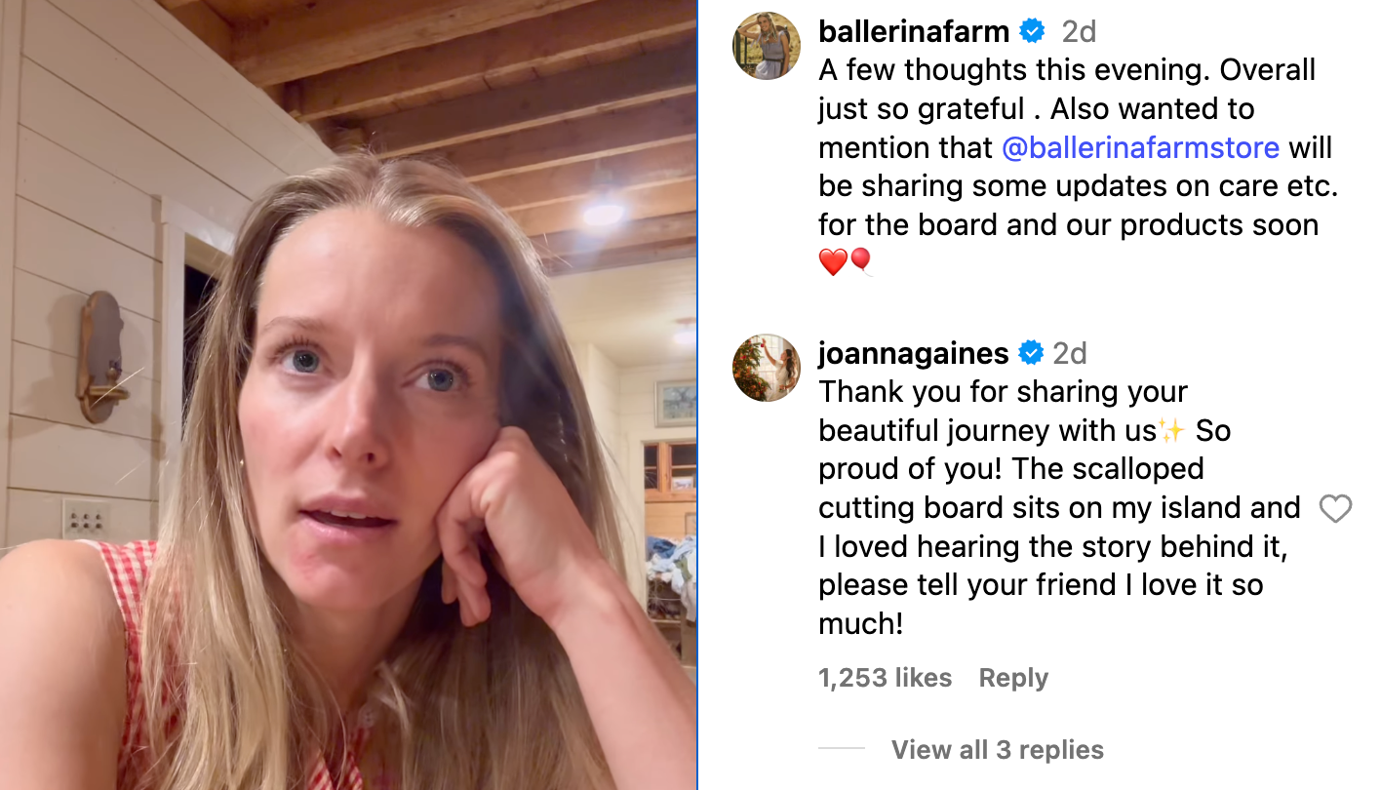1381x790 pixels.
Task: Show who liked via 1,253 likes
Action: pos(885,678)
